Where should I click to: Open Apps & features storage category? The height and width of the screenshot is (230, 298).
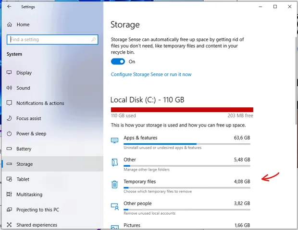(181, 142)
